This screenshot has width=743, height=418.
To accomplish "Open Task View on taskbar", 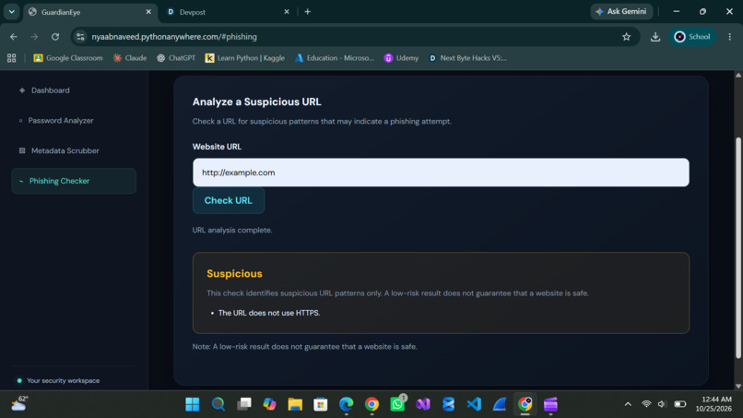I will [244, 404].
